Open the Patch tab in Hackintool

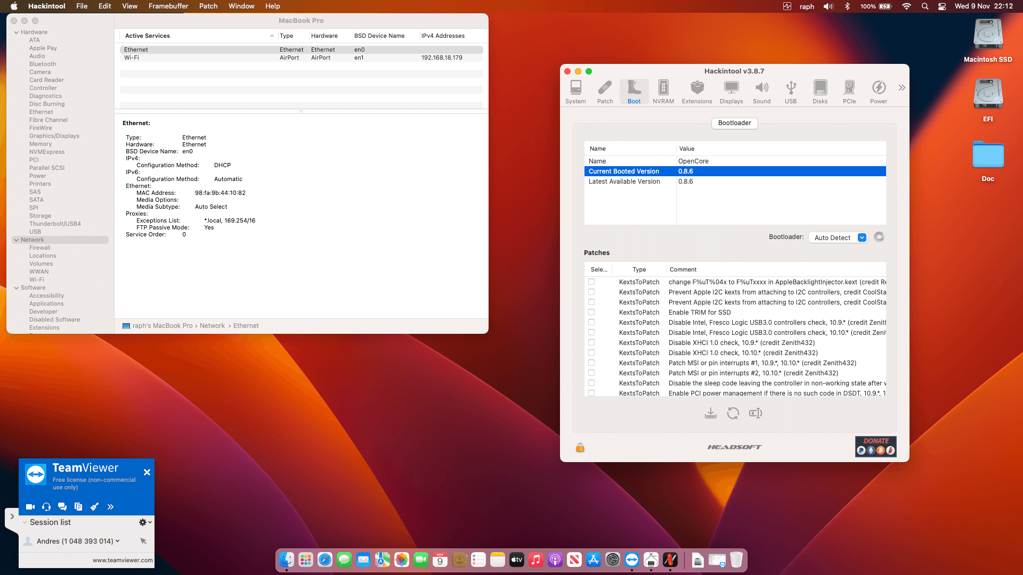pyautogui.click(x=605, y=92)
